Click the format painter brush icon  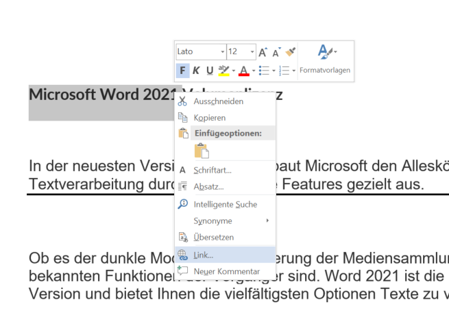(x=291, y=52)
